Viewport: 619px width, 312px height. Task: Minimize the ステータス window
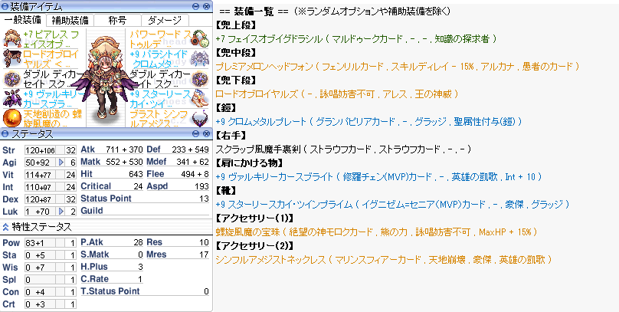click(x=195, y=134)
